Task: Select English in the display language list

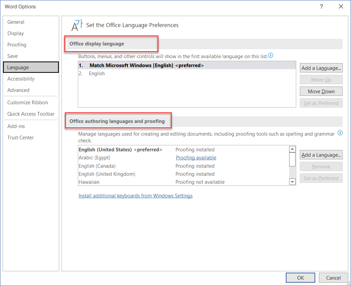Action: click(187, 74)
